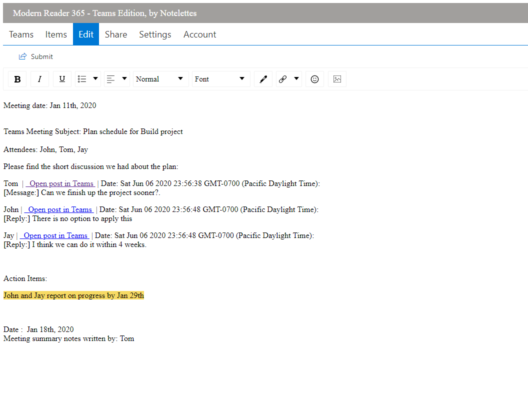Open the emoji picker
This screenshot has height=396, width=528.
click(x=314, y=79)
